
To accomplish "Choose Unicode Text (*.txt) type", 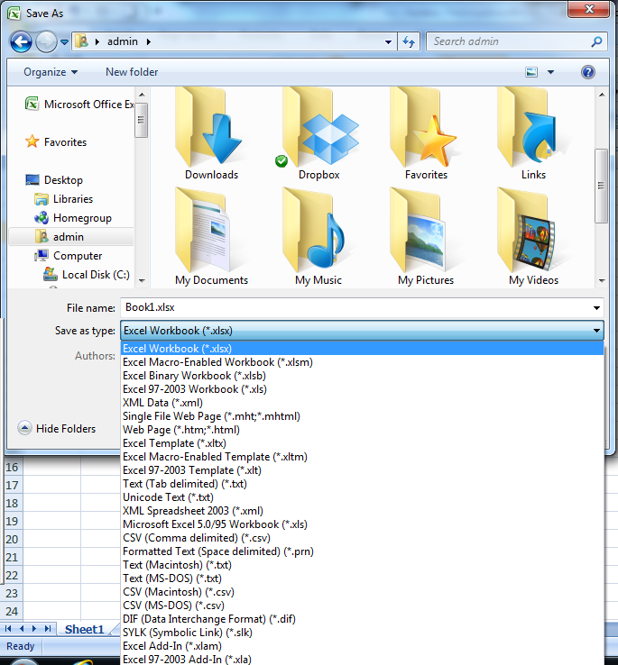I will 362,497.
